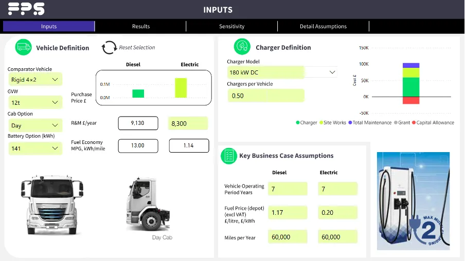Click the Charger legend green dot

[x=297, y=123]
